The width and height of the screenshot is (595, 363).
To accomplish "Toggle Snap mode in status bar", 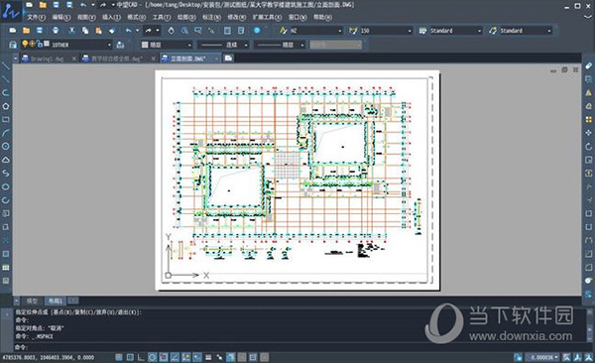I will (x=119, y=357).
